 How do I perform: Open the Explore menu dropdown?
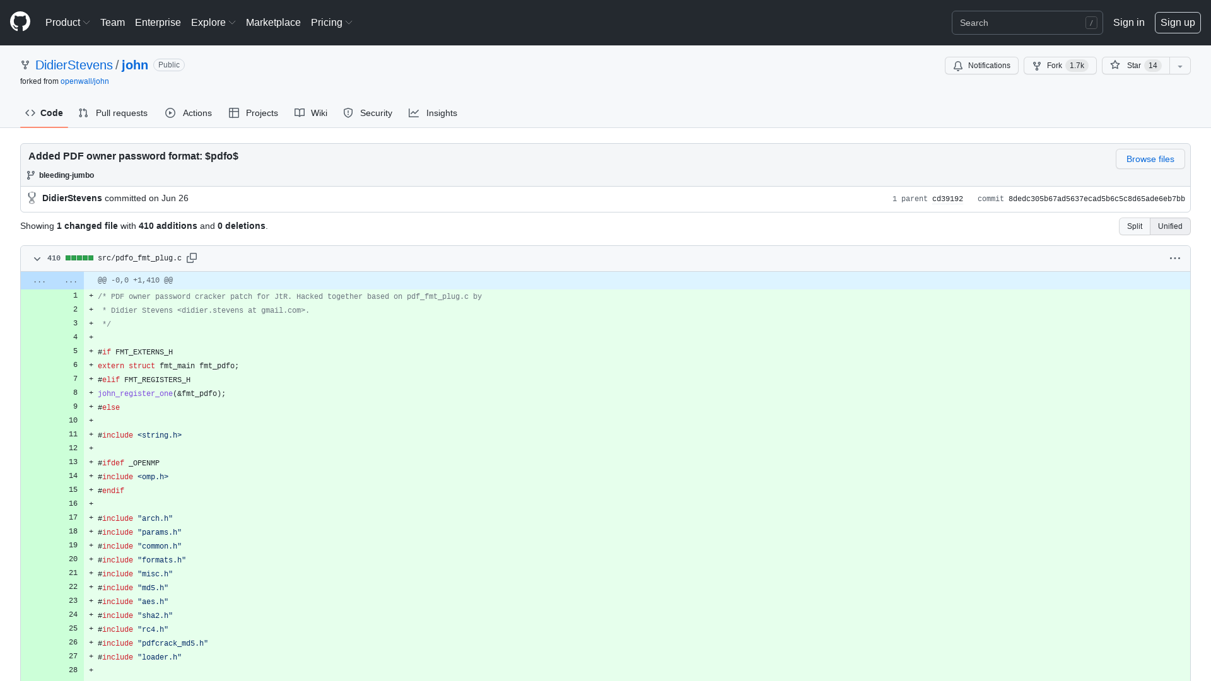[x=213, y=23]
